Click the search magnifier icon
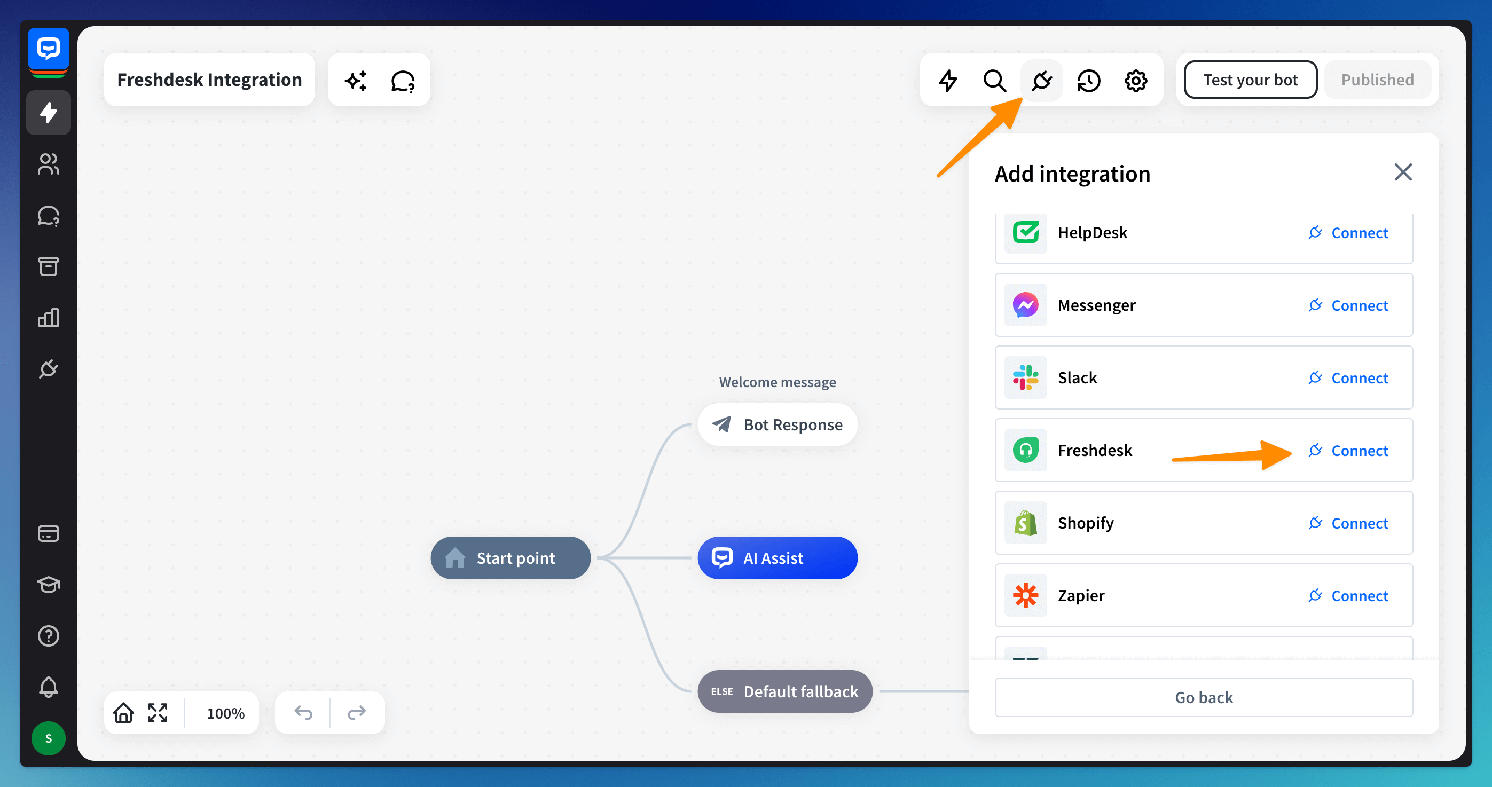The image size is (1492, 787). click(994, 81)
